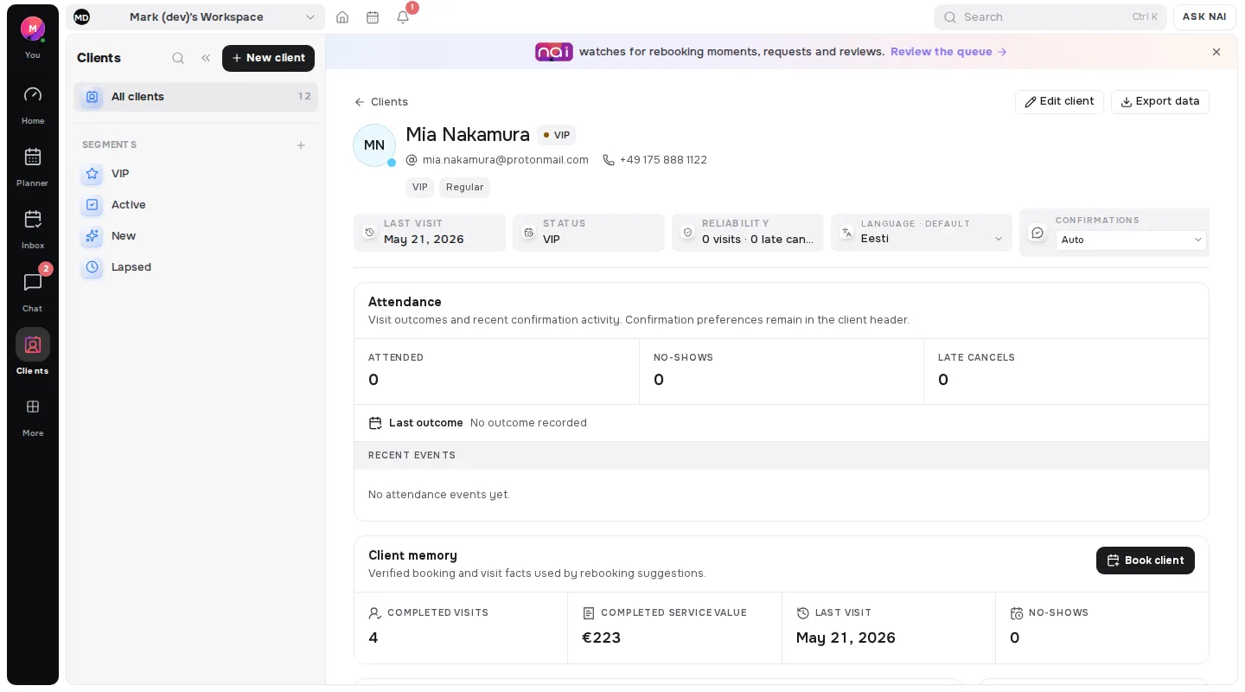Click Export data button
The width and height of the screenshot is (1245, 692).
tap(1160, 101)
